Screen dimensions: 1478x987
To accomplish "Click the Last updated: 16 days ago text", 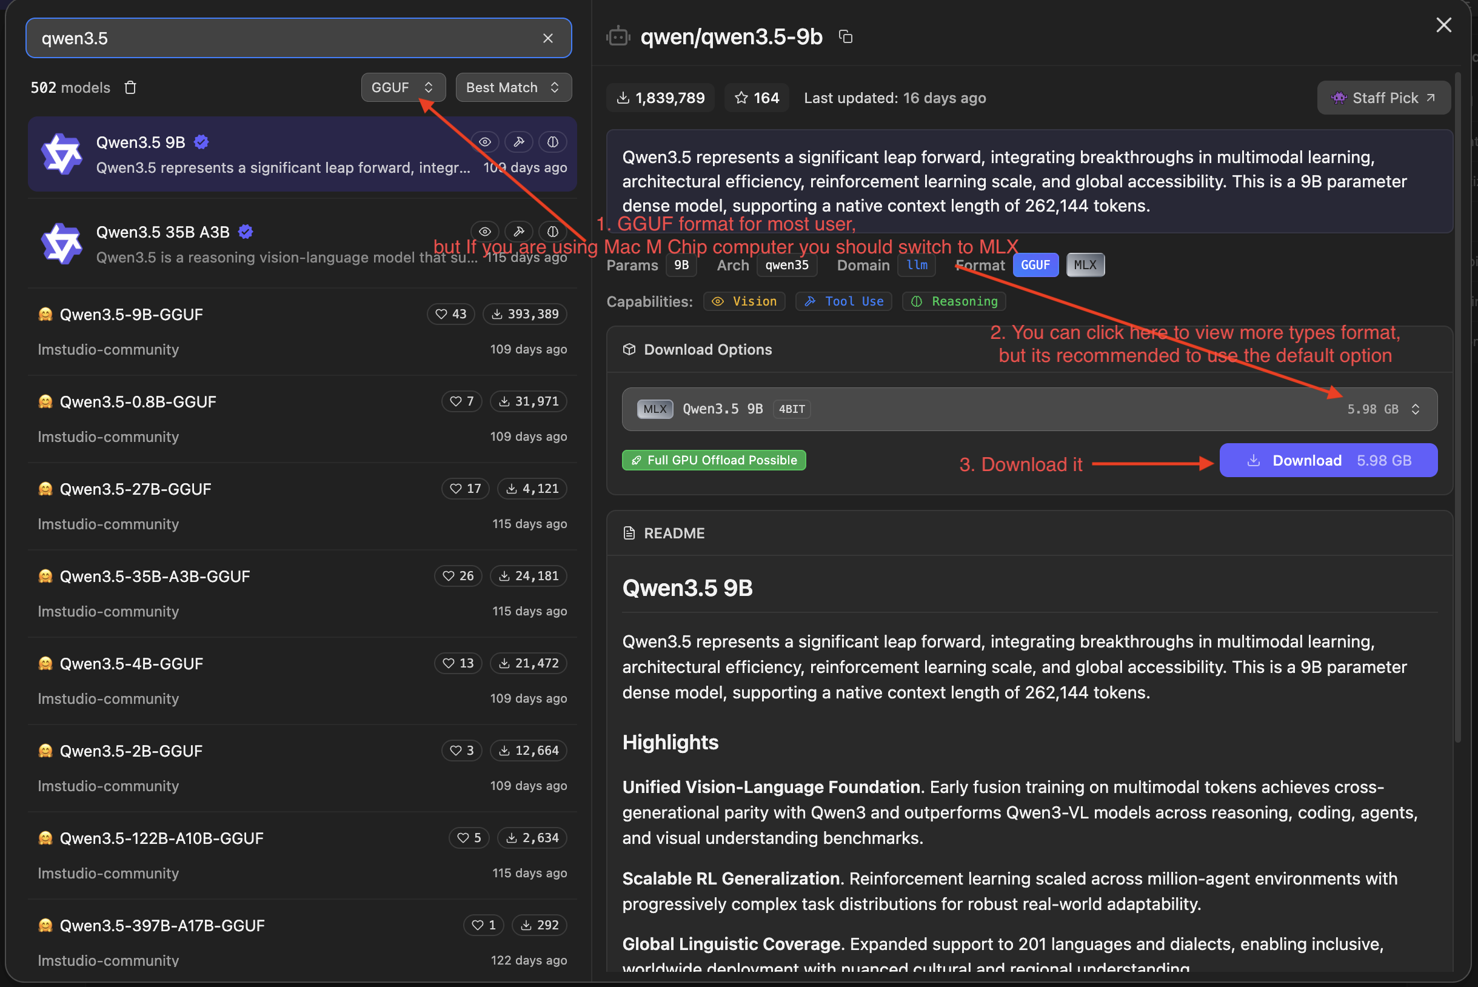I will (895, 98).
